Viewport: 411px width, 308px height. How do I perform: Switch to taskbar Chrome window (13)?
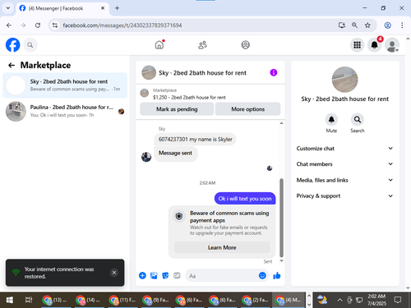(55, 300)
